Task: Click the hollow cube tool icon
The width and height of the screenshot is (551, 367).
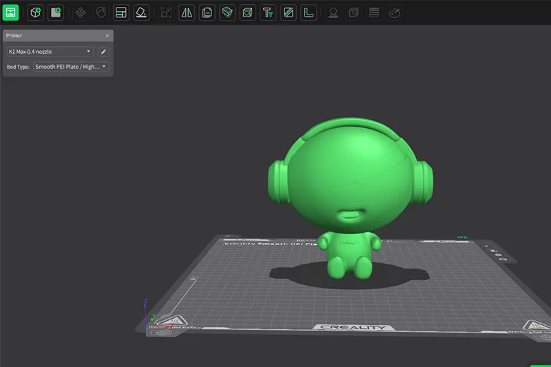Action: (x=248, y=12)
